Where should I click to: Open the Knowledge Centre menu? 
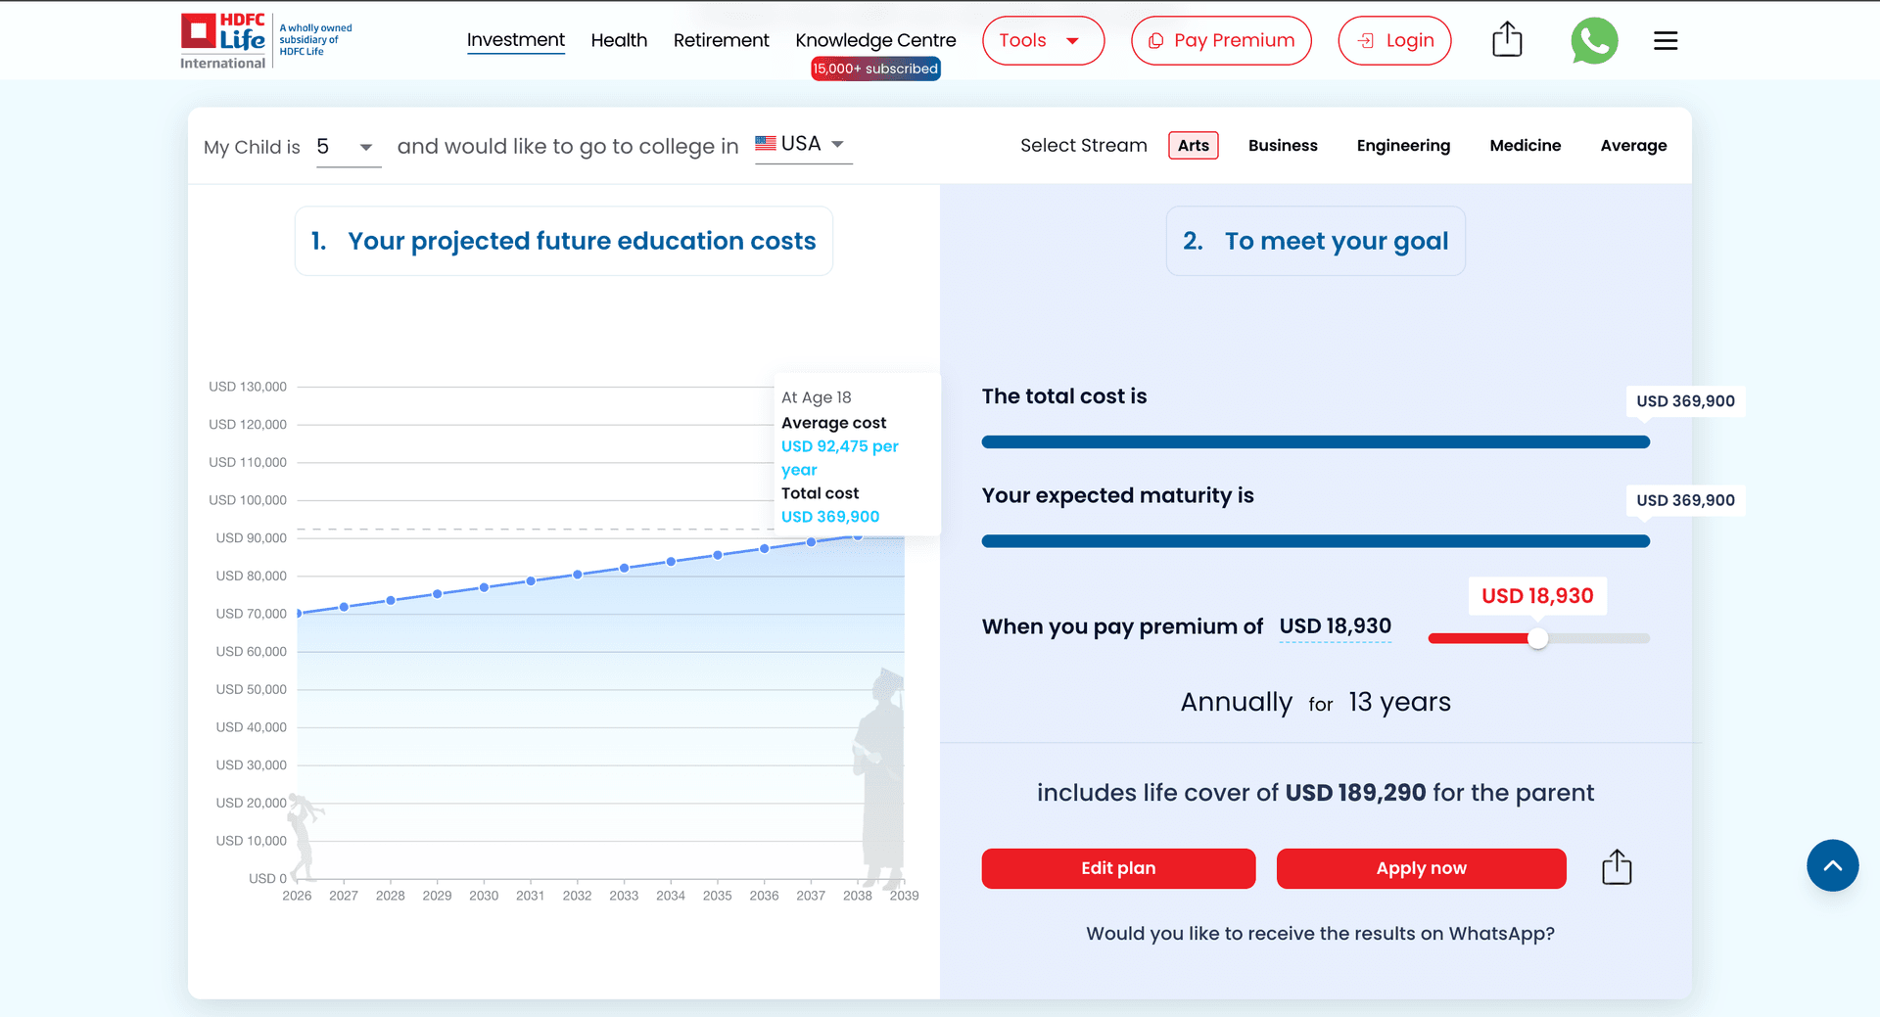point(875,40)
